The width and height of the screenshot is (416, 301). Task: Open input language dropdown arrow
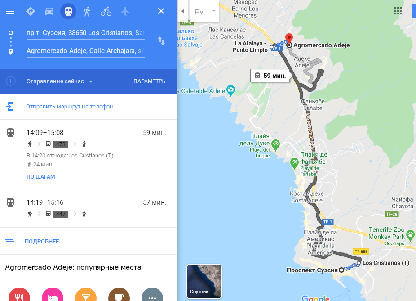[214, 11]
